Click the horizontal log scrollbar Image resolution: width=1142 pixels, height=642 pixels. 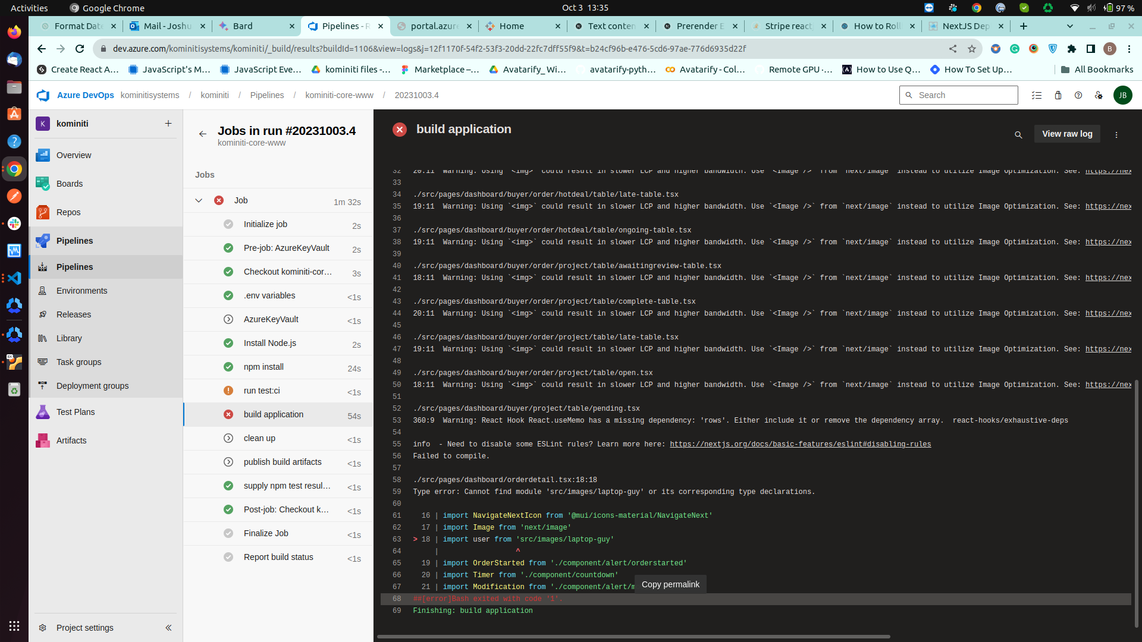pos(633,637)
